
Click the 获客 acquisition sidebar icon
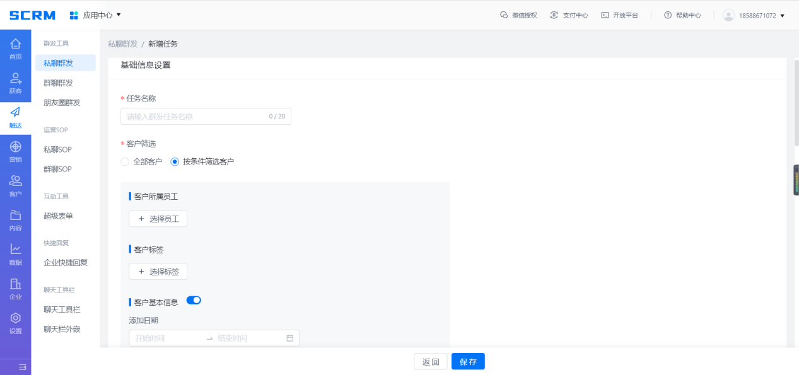[15, 83]
